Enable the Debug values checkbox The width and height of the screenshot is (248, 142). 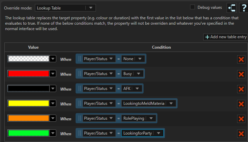193,7
